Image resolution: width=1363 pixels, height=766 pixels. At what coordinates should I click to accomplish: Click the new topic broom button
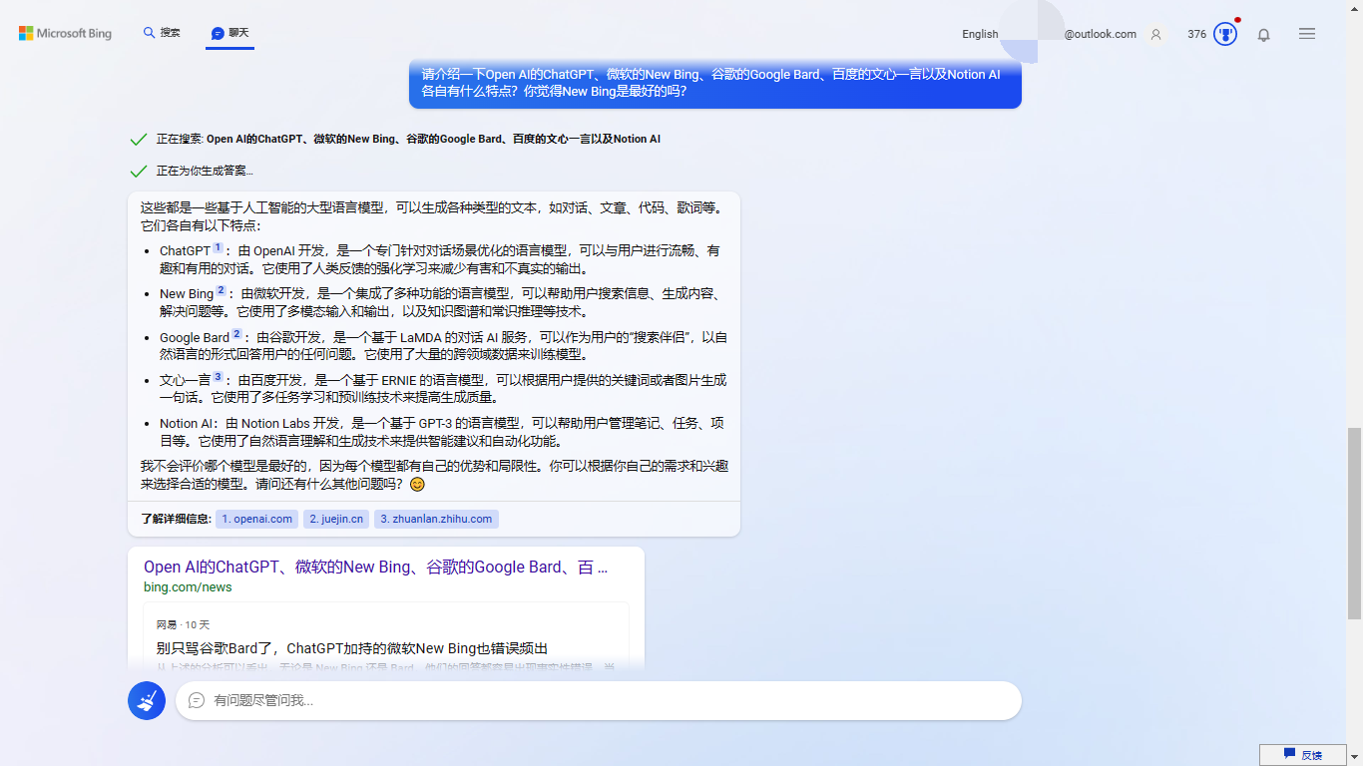[x=147, y=700]
